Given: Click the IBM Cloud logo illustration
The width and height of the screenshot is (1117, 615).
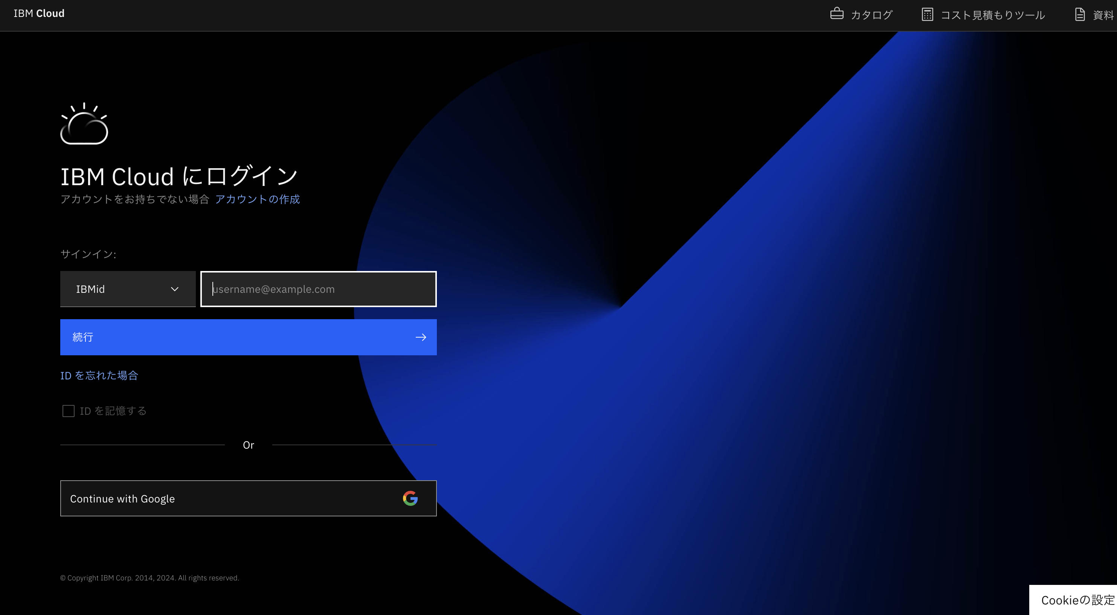Looking at the screenshot, I should 85,123.
